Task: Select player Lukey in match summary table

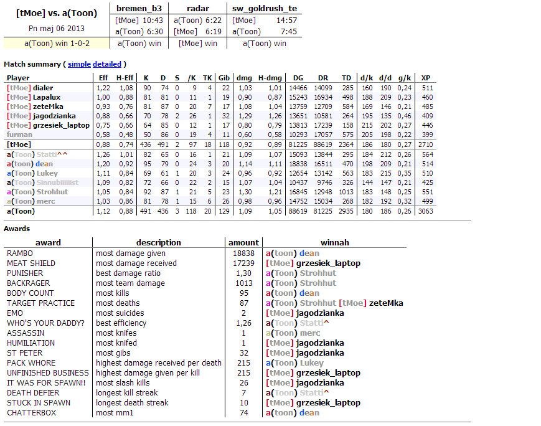Action: point(47,173)
